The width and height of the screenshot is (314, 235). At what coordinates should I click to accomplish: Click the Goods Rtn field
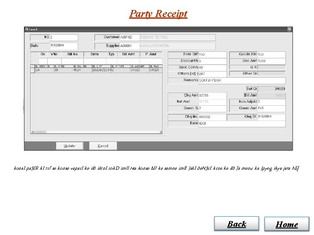coord(271,54)
